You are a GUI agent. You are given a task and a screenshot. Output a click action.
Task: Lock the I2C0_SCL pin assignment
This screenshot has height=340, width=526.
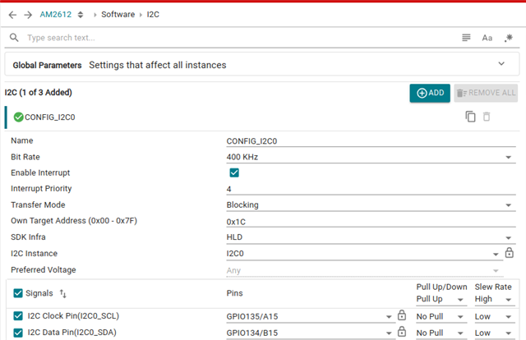(x=402, y=315)
